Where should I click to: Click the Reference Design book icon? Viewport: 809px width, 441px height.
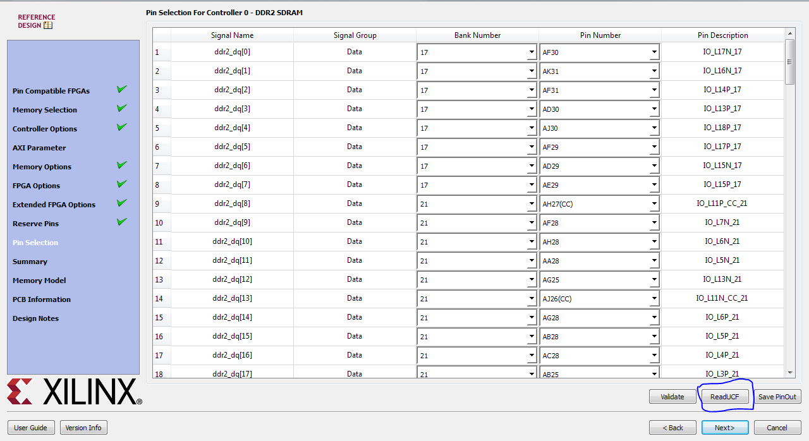coord(48,26)
